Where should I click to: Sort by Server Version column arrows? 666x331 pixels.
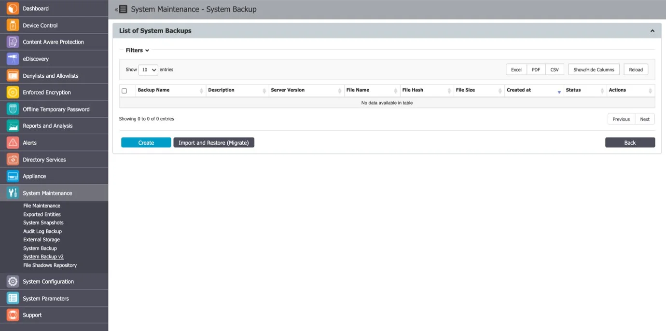click(340, 91)
